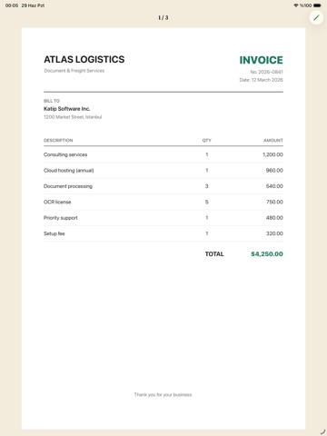Select the ATLAS LOGISTICS heading

84,59
